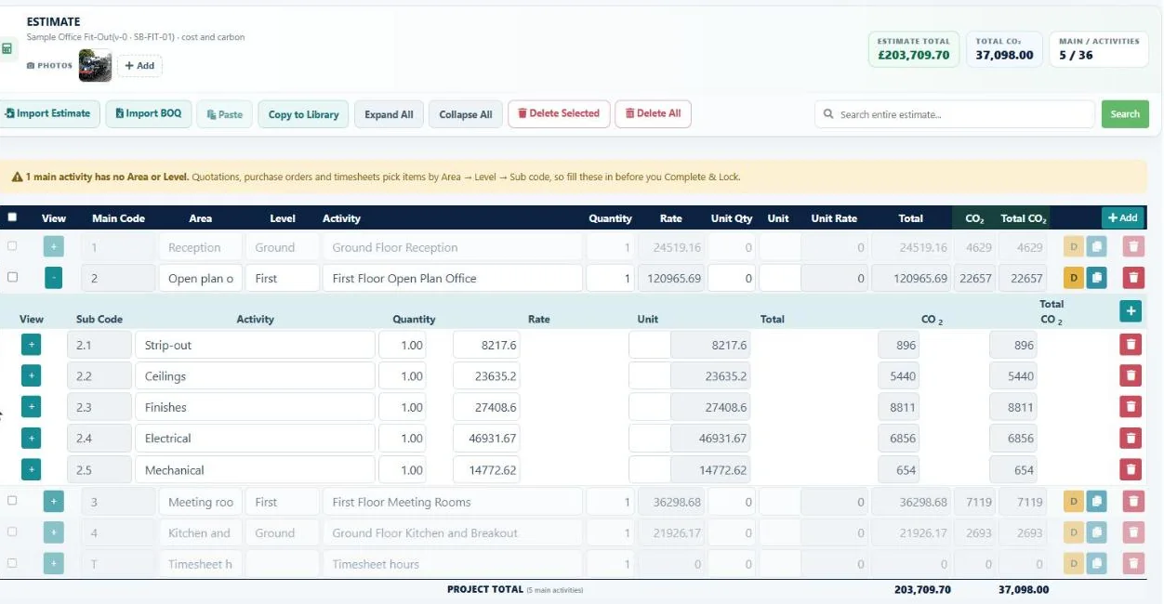This screenshot has height=604, width=1164.
Task: Add a new sub activity with plus icon
Action: click(1131, 311)
